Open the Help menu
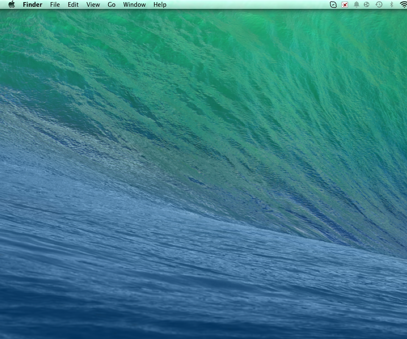Screen dimensions: 407x339 click(160, 5)
